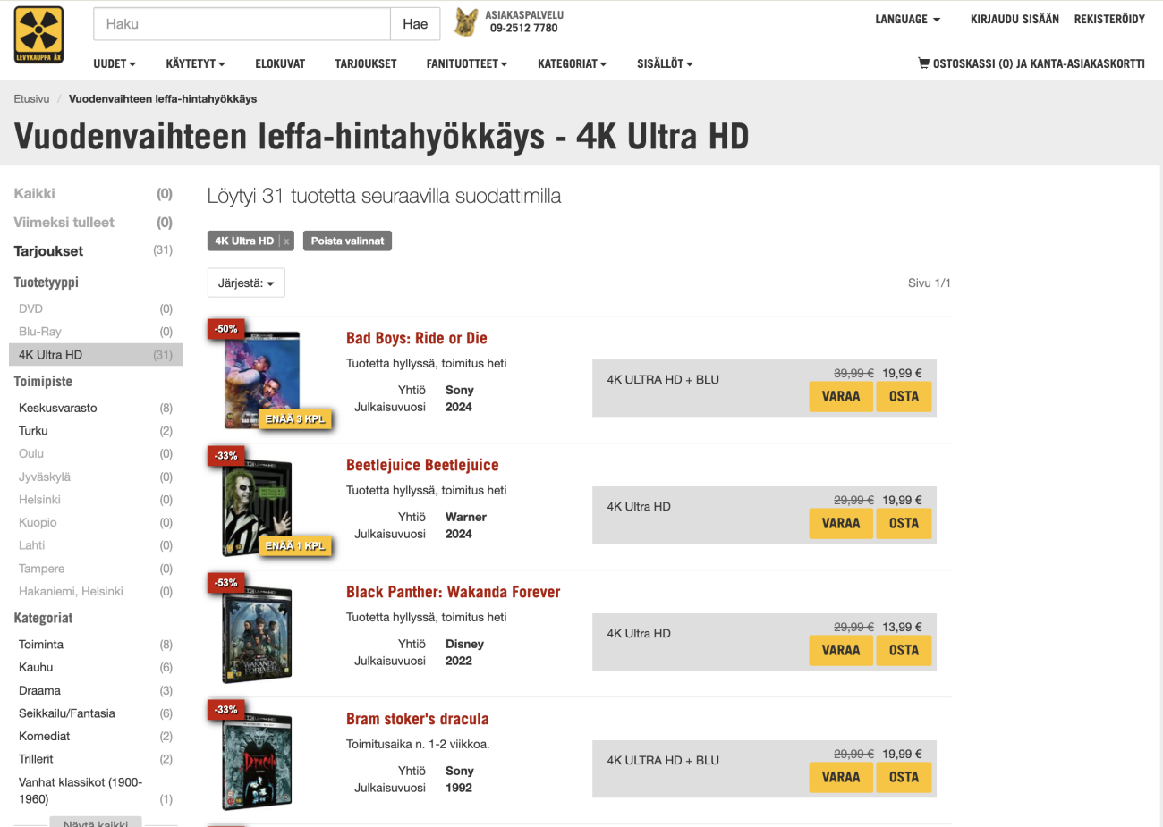Open the FANITUOTTEET dropdown
Image resolution: width=1163 pixels, height=827 pixels.
tap(466, 63)
